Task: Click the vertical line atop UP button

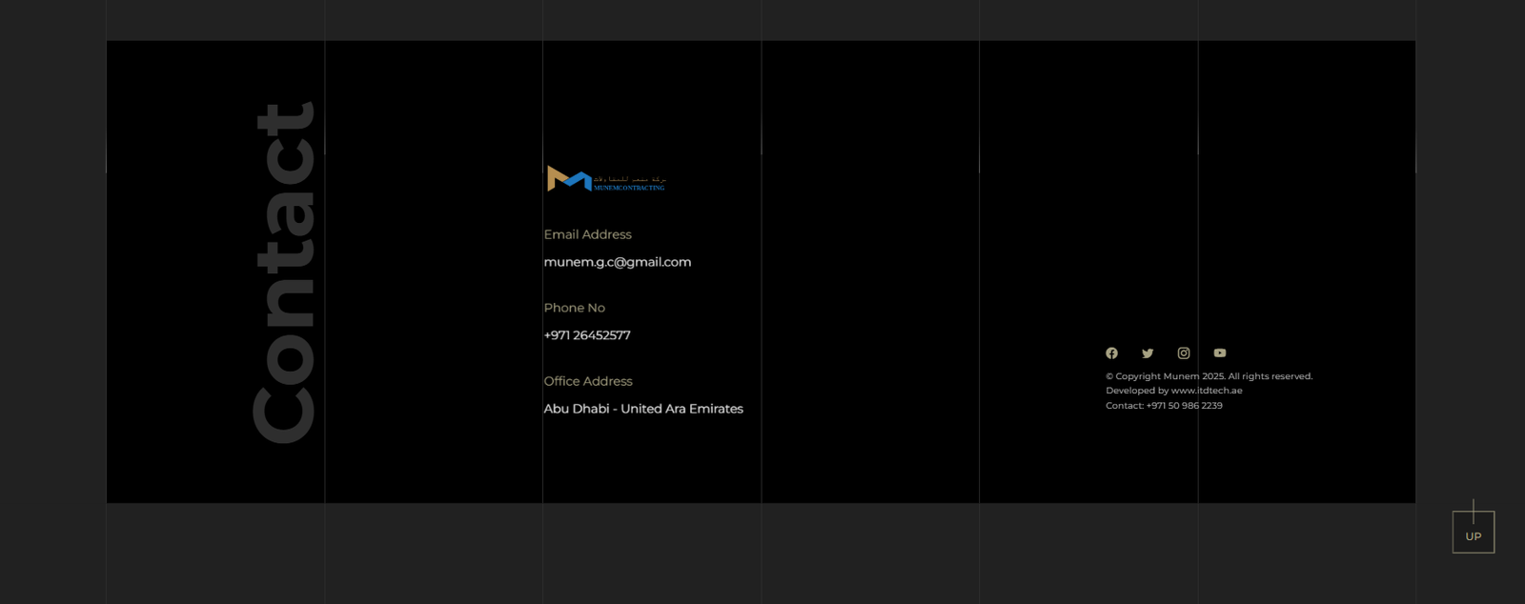Action: [x=1474, y=510]
